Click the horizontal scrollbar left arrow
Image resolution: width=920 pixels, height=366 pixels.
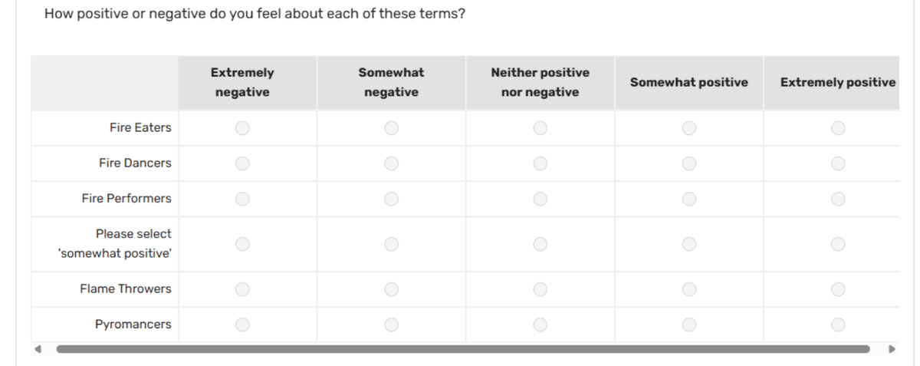coord(38,349)
